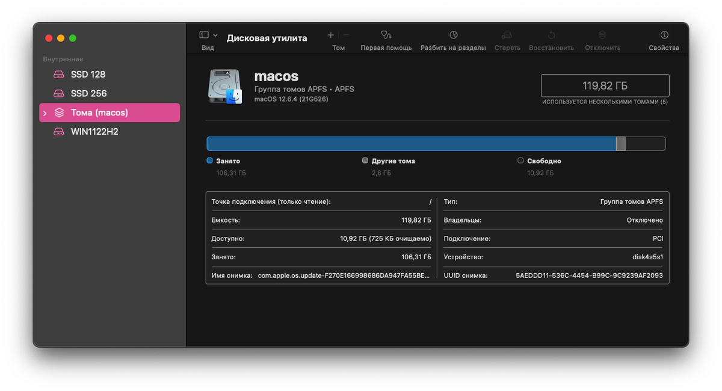This screenshot has height=391, width=722.
Task: Click the SSD 256 drive icon
Action: 58,93
